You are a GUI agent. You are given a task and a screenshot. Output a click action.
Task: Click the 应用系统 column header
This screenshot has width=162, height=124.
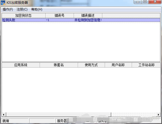click(21, 65)
